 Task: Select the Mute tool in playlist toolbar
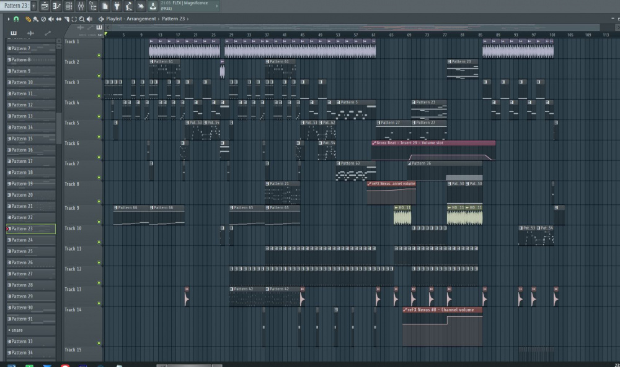click(51, 19)
